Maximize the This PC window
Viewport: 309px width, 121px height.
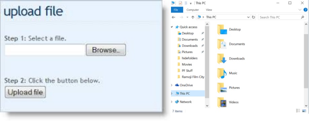tap(290, 3)
